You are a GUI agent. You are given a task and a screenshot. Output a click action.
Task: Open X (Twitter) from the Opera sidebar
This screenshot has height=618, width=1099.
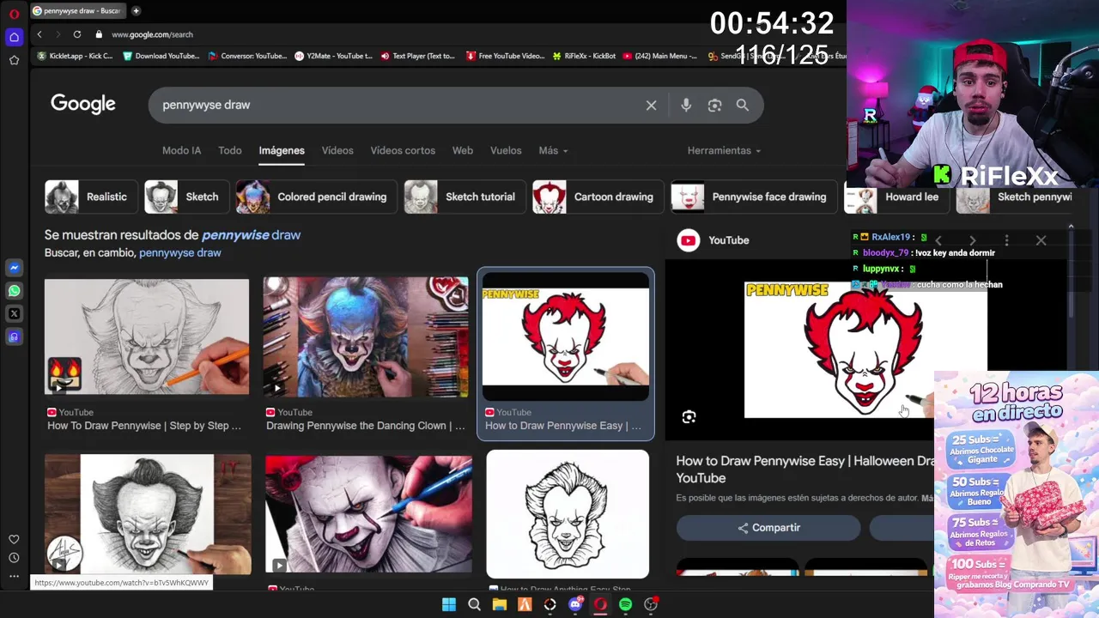coord(14,314)
